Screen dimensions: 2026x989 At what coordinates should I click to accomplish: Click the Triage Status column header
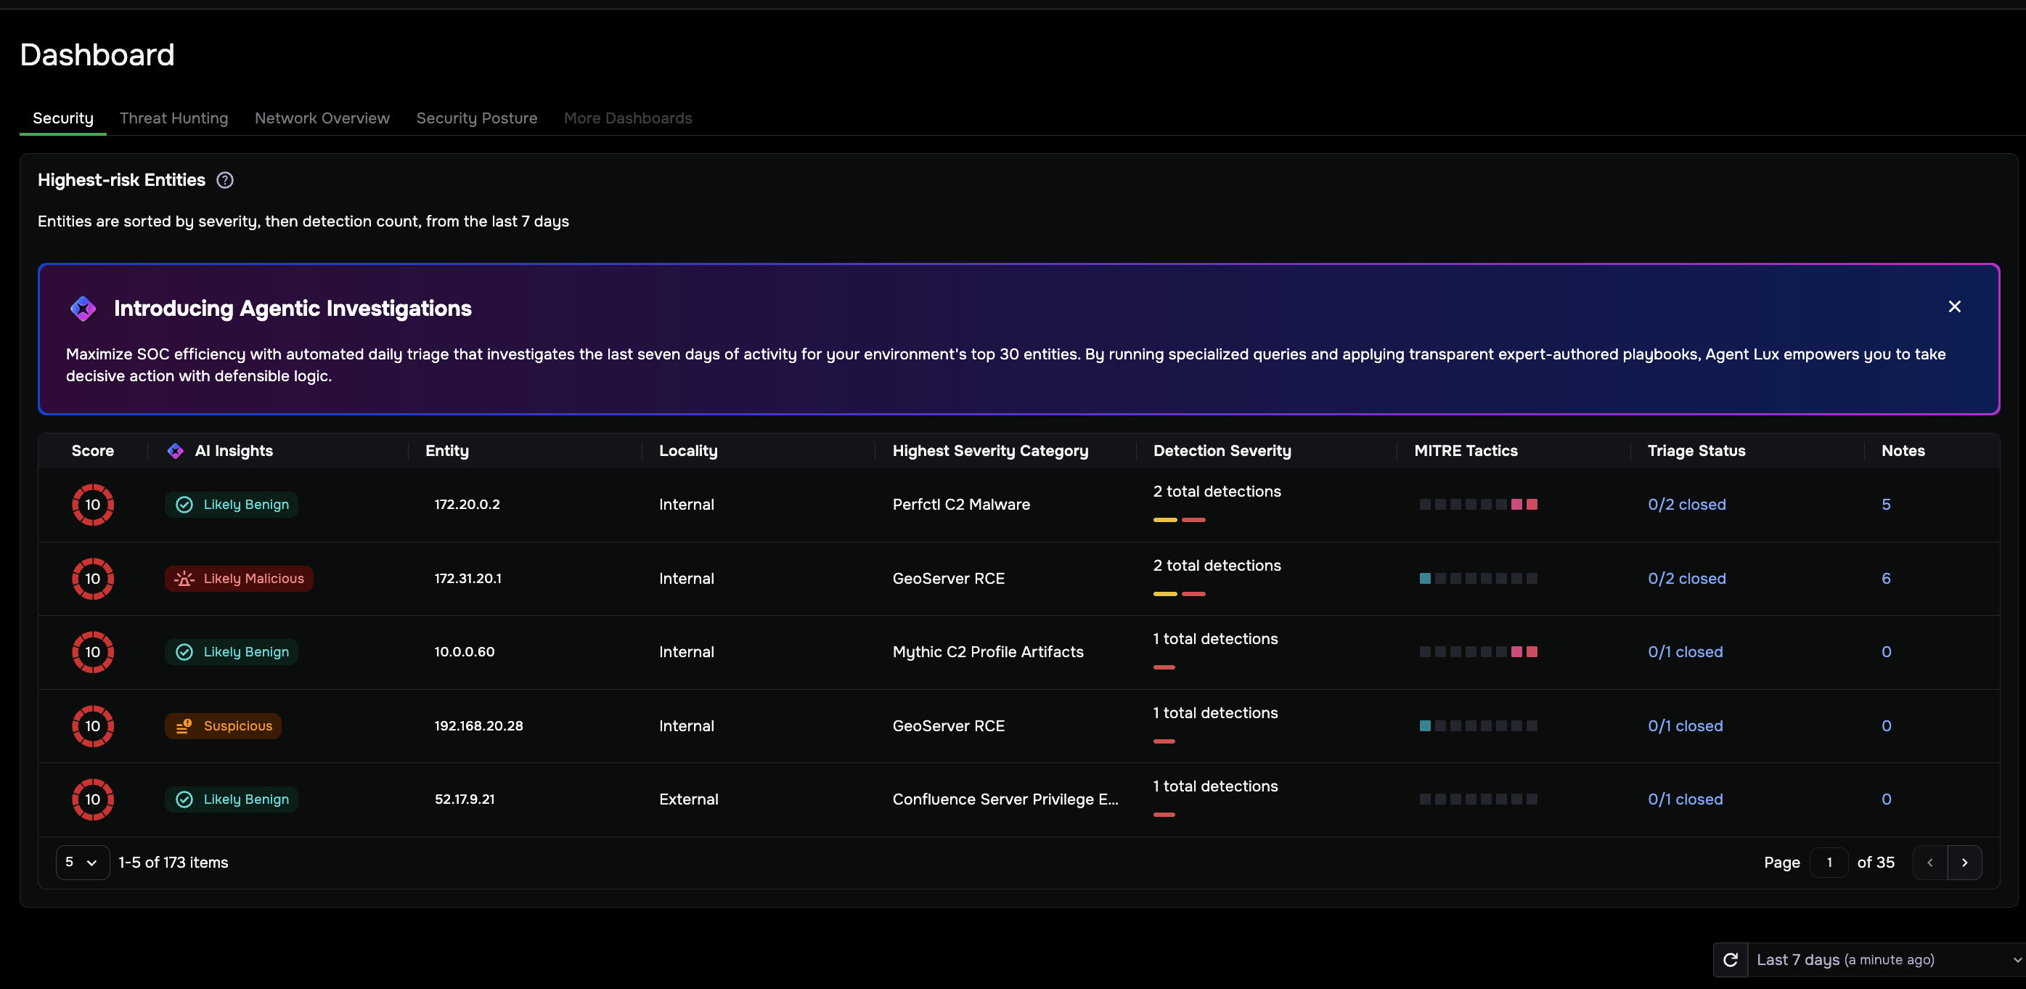point(1696,451)
